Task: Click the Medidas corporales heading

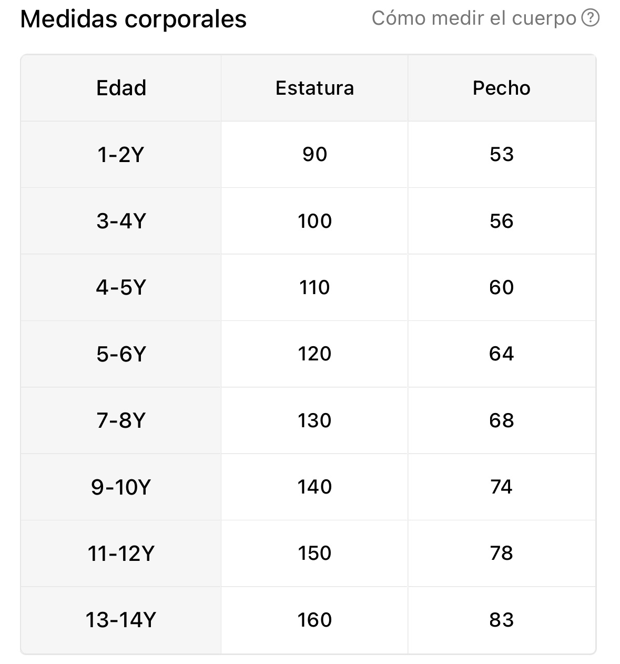Action: (133, 19)
